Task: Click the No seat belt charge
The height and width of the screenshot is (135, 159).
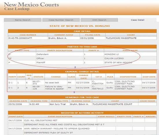Action: 52,82
